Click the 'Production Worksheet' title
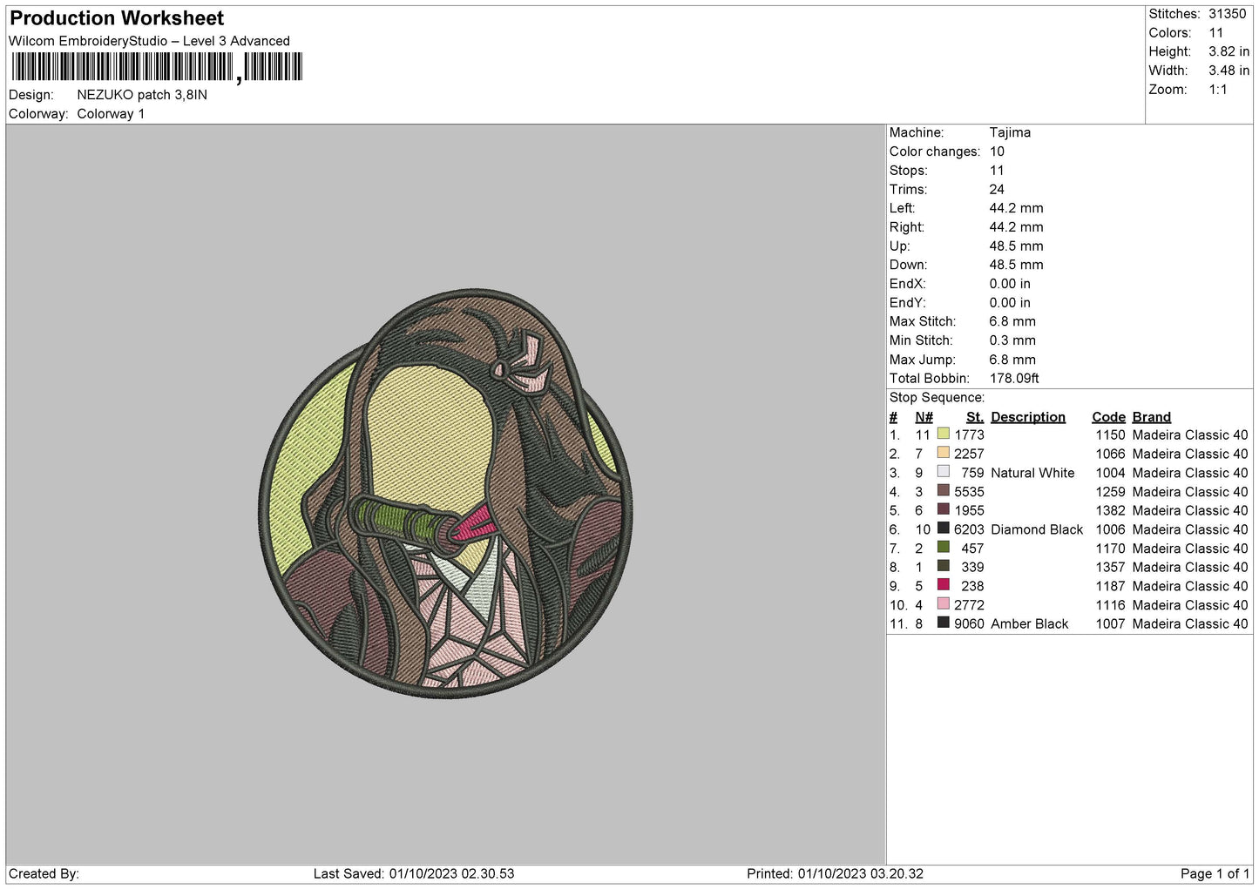1259x889 pixels. point(117,18)
